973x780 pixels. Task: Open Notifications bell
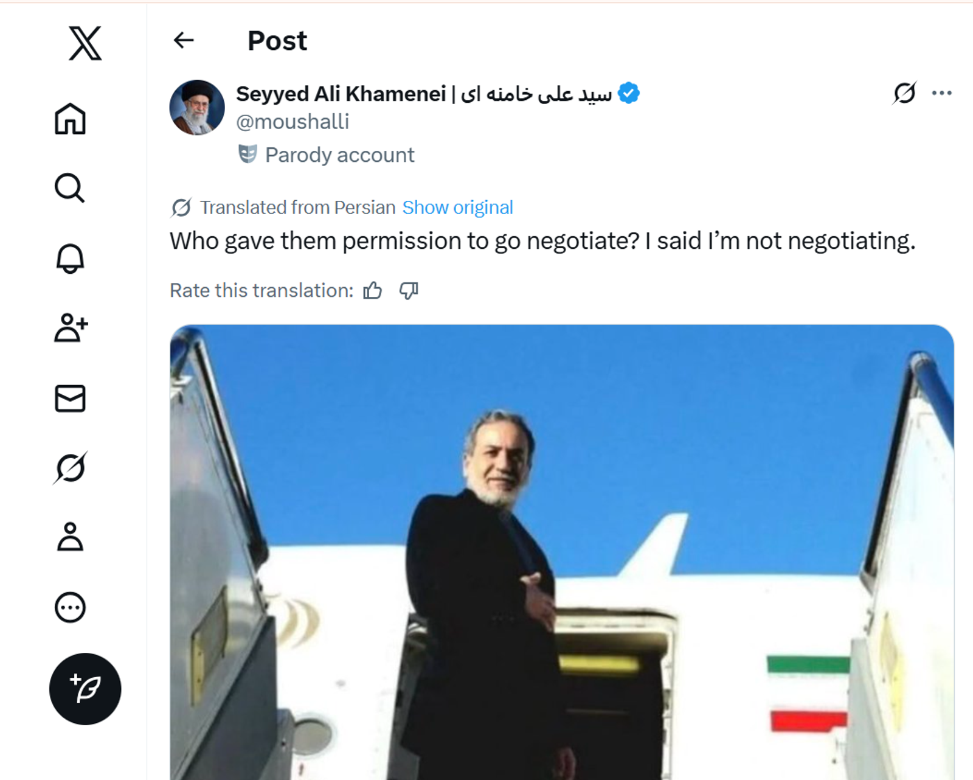pyautogui.click(x=71, y=259)
